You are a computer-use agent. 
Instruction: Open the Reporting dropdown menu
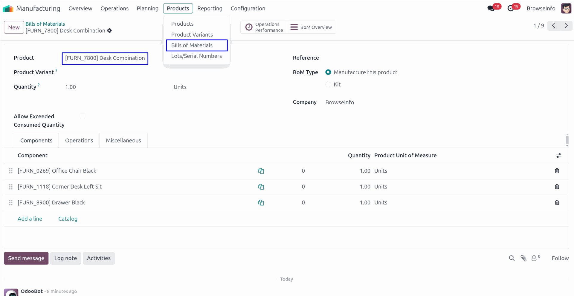coord(210,8)
